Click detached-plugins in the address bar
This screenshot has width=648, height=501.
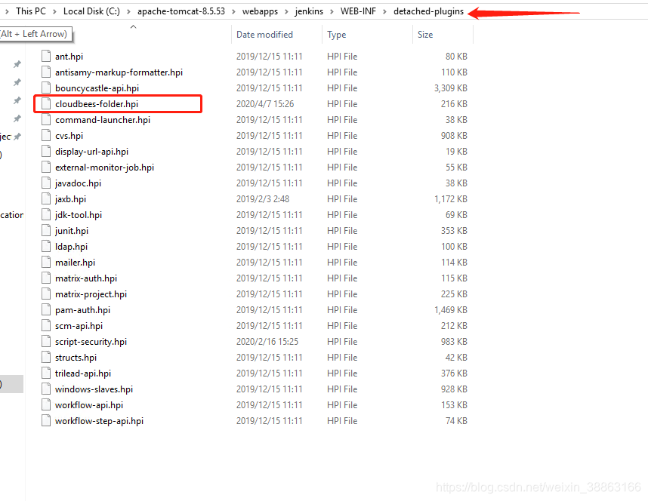(x=428, y=11)
